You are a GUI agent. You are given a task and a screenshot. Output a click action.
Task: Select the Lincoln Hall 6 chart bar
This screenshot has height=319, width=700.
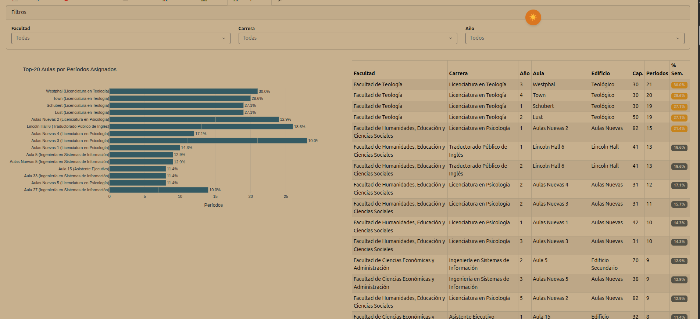(201, 127)
